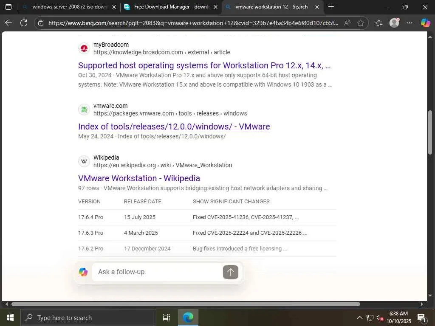Click the 17.6.3 Pro version cell
This screenshot has height=326, width=435.
point(91,233)
